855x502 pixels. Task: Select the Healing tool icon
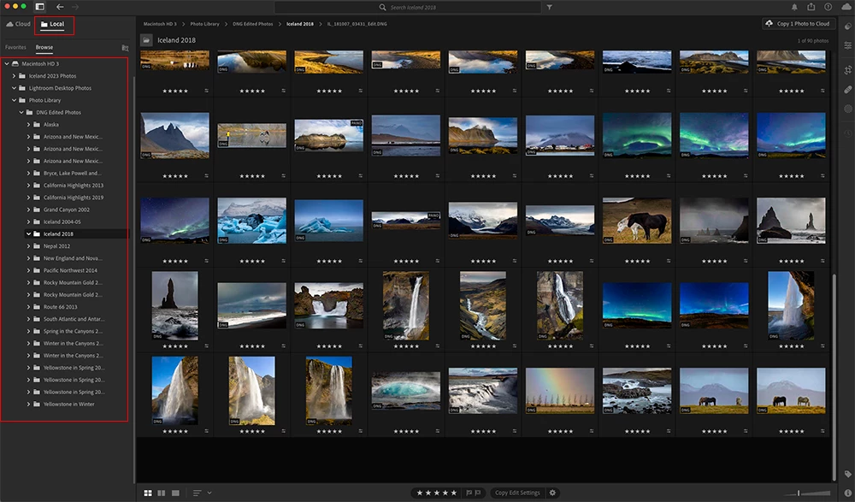pyautogui.click(x=847, y=89)
